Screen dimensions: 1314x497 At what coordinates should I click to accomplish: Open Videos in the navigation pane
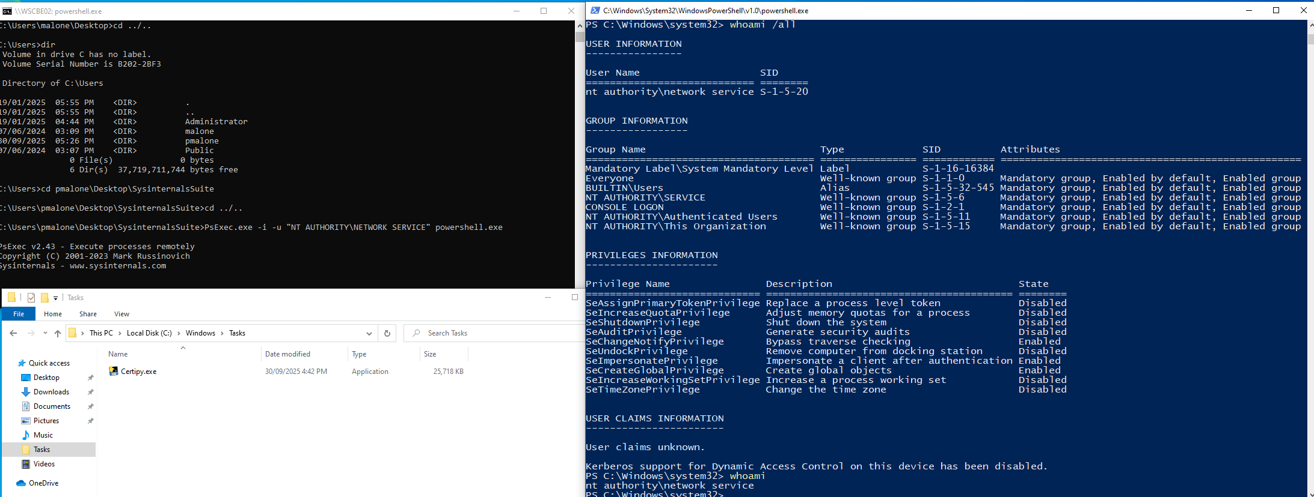(x=44, y=464)
